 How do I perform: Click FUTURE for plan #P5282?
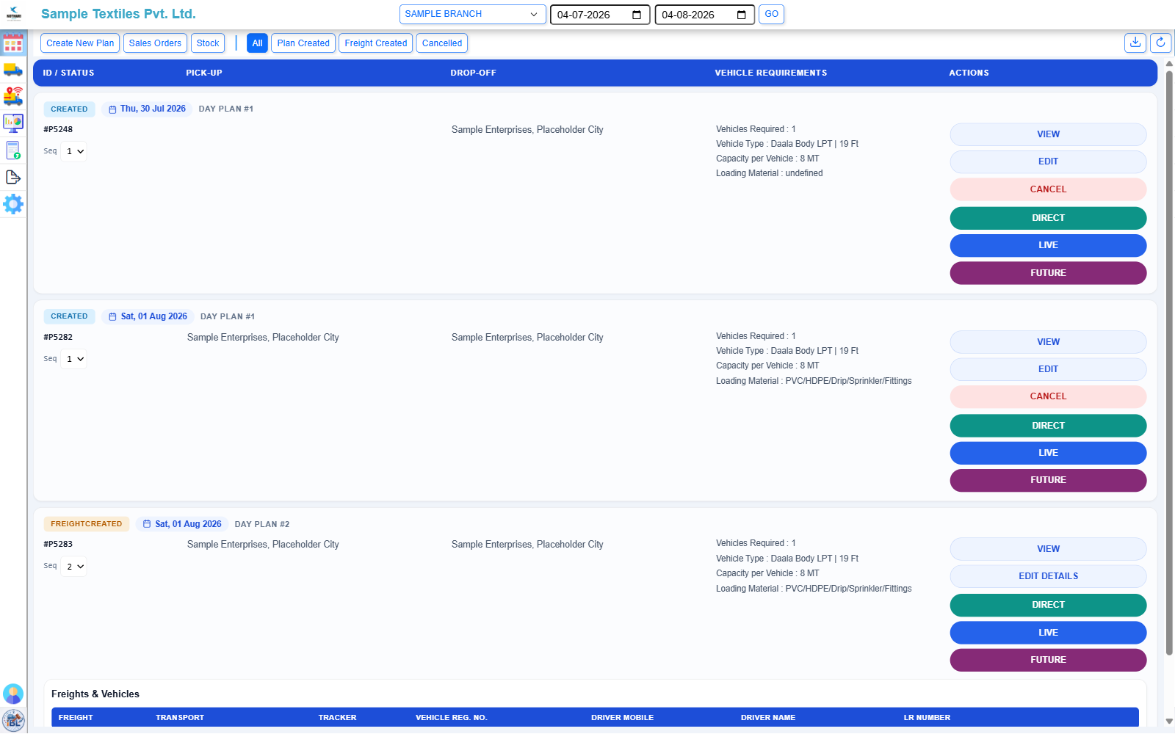(x=1048, y=480)
